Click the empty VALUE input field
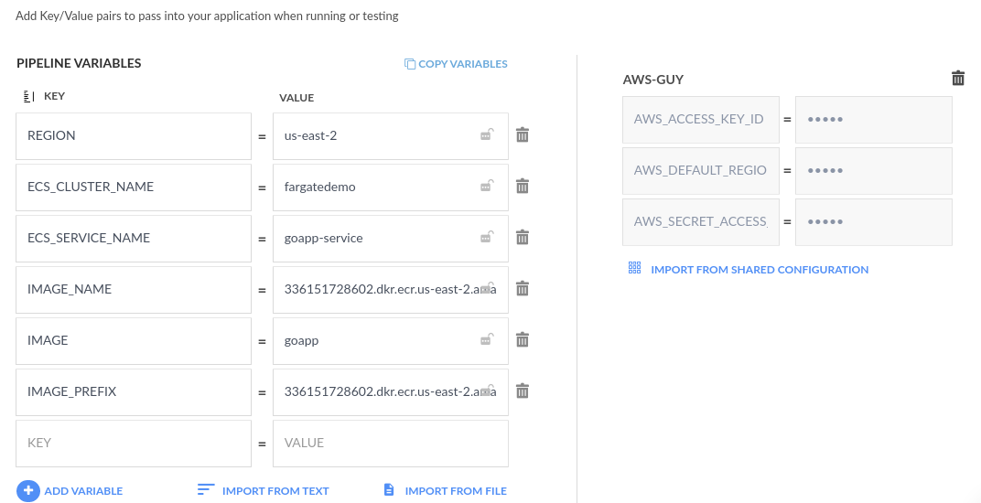 (x=390, y=443)
